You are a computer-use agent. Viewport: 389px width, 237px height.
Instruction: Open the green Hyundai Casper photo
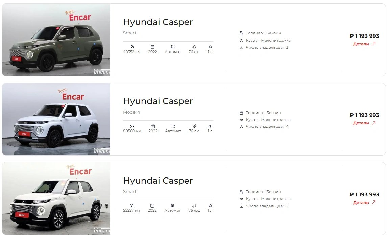coord(56,40)
